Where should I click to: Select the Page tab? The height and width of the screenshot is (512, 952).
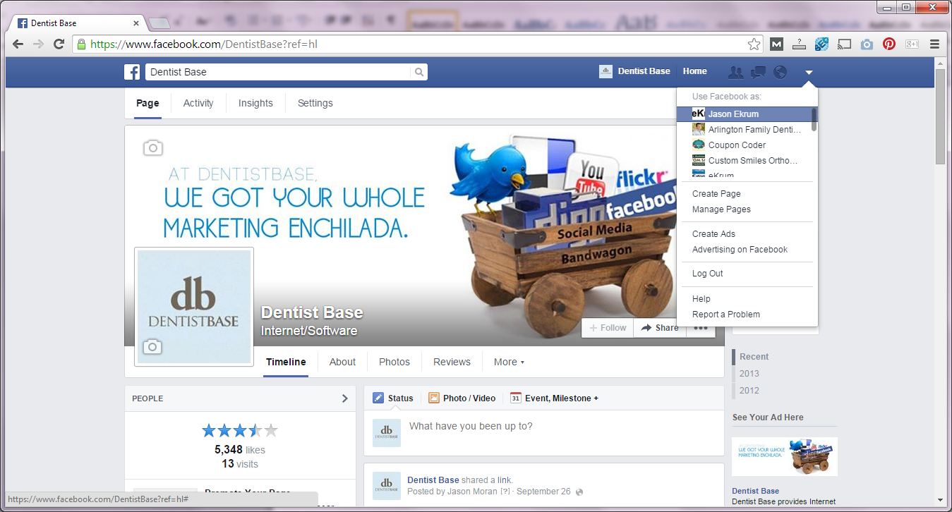[147, 103]
